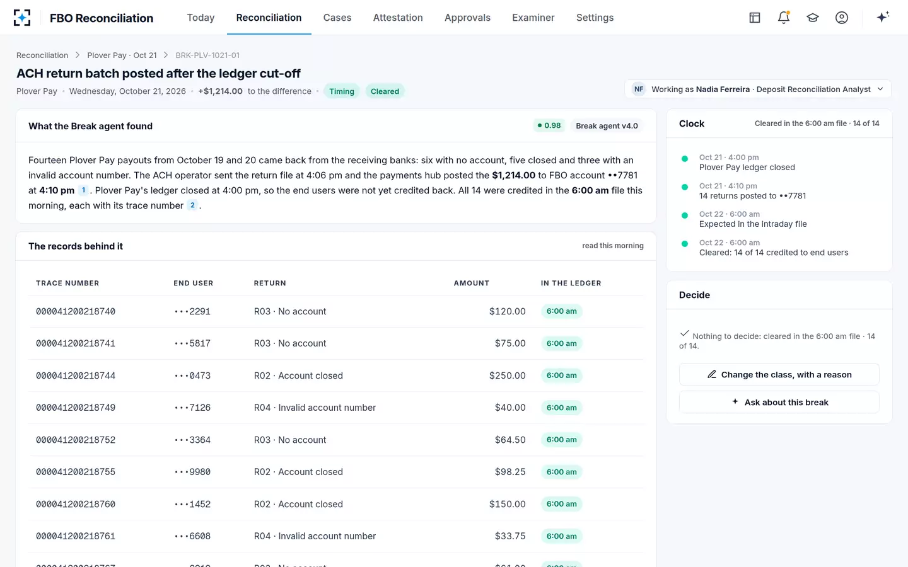Screen dimensions: 908x567
Task: Click the IN THE LEDGER column header
Action: [571, 283]
